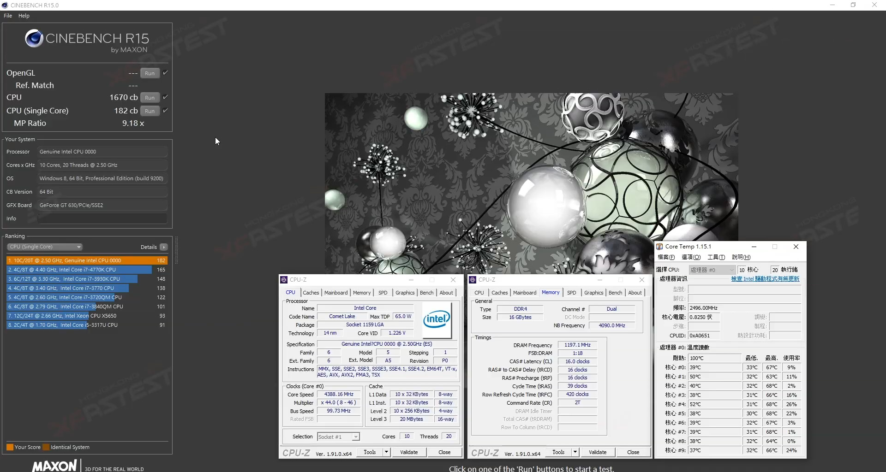Minimize the Cinebench main window
Image resolution: width=886 pixels, height=472 pixels.
832,5
